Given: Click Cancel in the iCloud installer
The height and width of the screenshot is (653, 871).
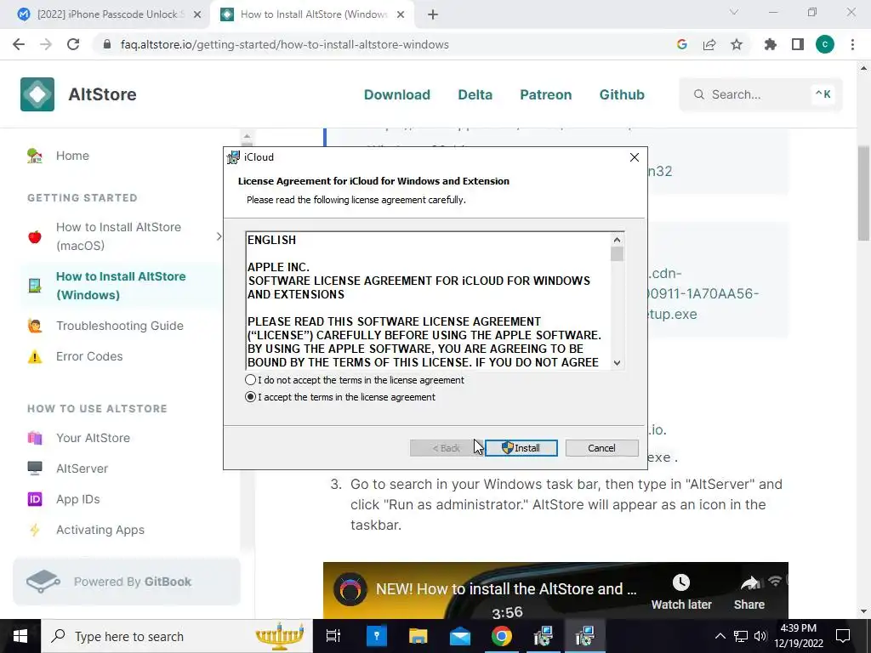Looking at the screenshot, I should tap(601, 448).
